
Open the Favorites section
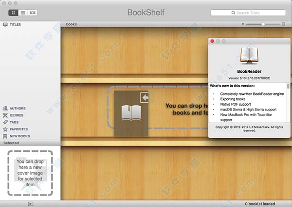[19, 129]
